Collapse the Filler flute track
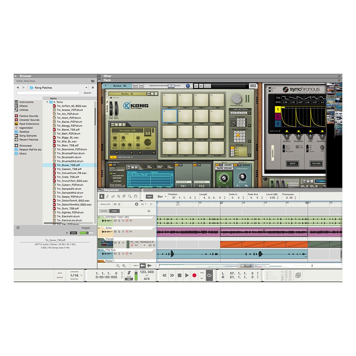Image resolution: width=356 pixels, height=356 pixels. 99,250
